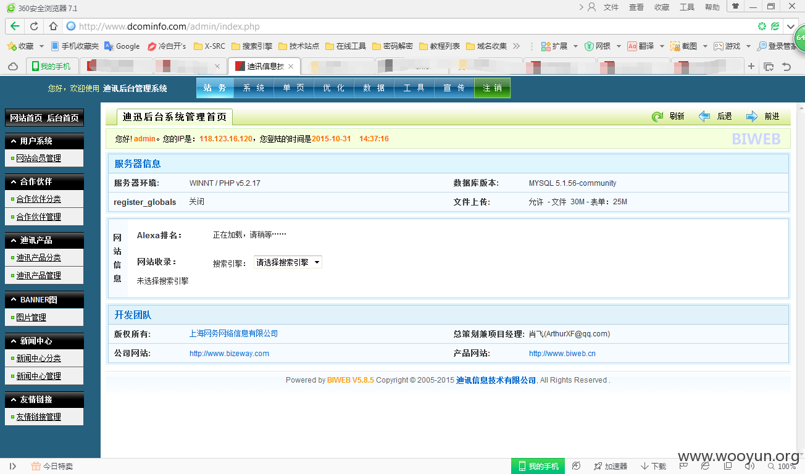Select 工具 top navigation tab

pyautogui.click(x=414, y=88)
